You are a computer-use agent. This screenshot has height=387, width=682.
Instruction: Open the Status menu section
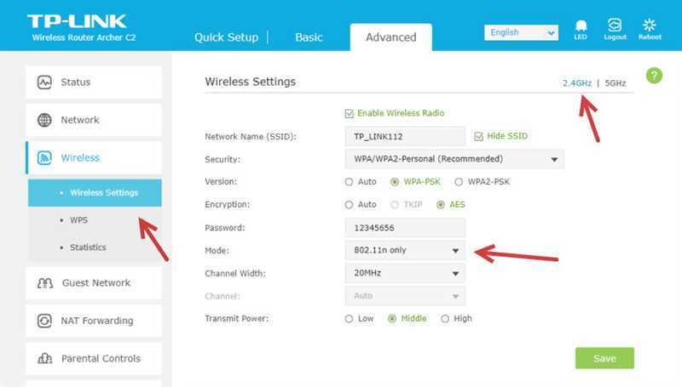coord(94,83)
